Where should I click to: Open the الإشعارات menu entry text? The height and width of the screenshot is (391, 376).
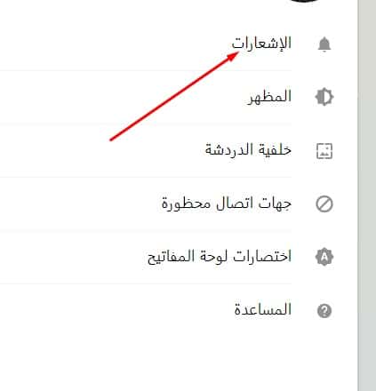click(261, 44)
